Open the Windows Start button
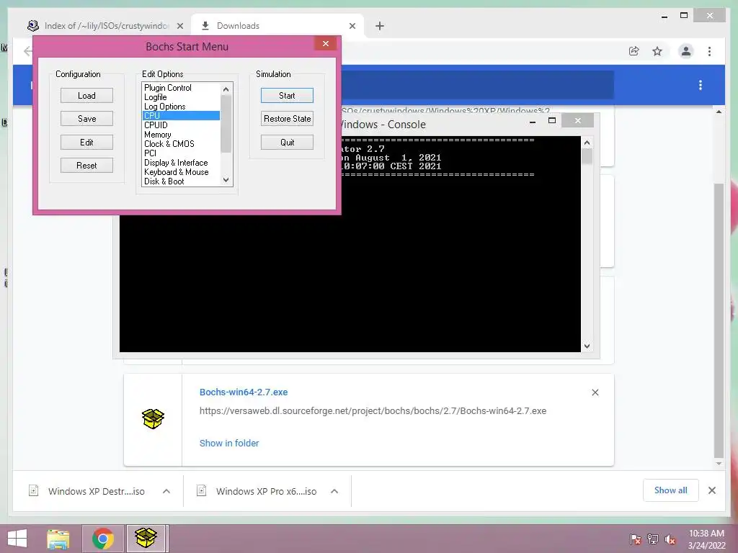 [x=17, y=539]
